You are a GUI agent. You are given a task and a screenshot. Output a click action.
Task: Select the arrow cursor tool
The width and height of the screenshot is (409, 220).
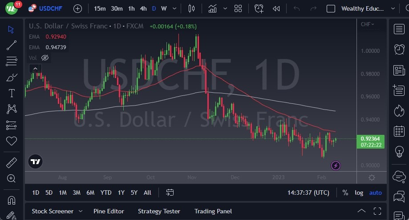(x=11, y=29)
